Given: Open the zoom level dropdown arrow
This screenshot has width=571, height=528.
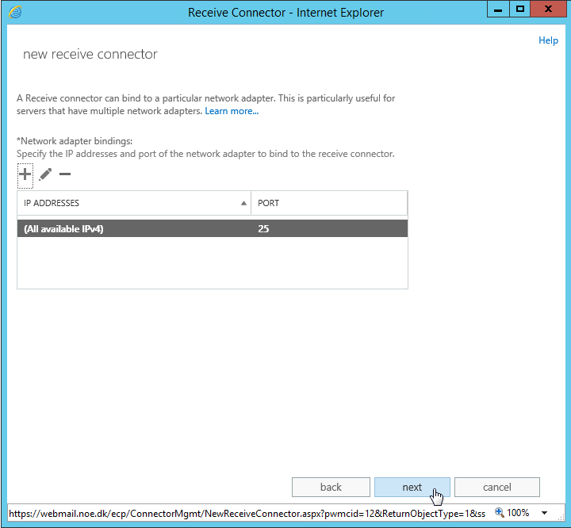Looking at the screenshot, I should tap(544, 513).
